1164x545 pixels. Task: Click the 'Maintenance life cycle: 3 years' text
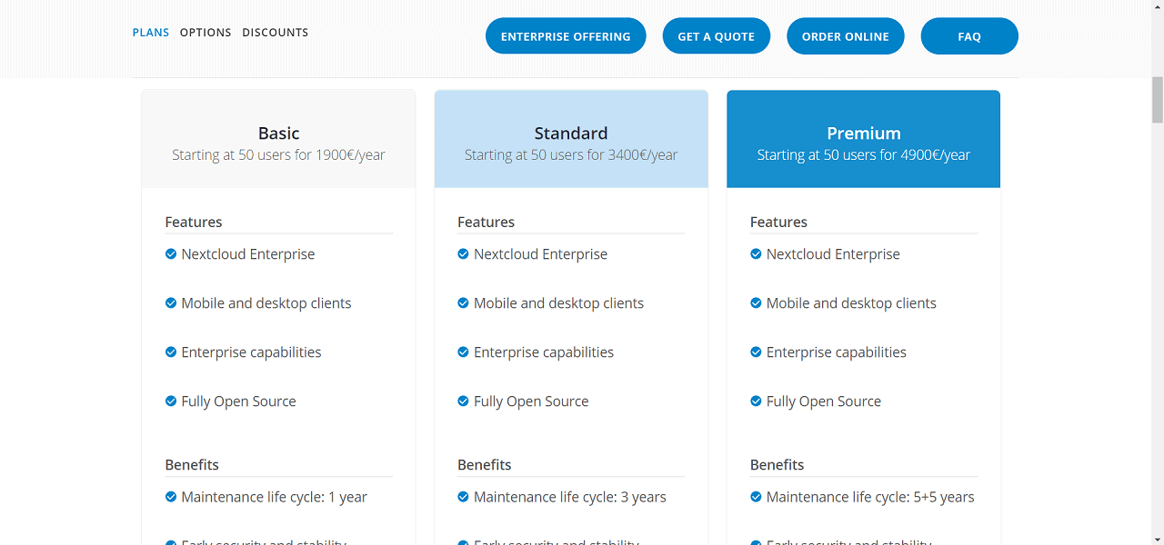point(570,497)
